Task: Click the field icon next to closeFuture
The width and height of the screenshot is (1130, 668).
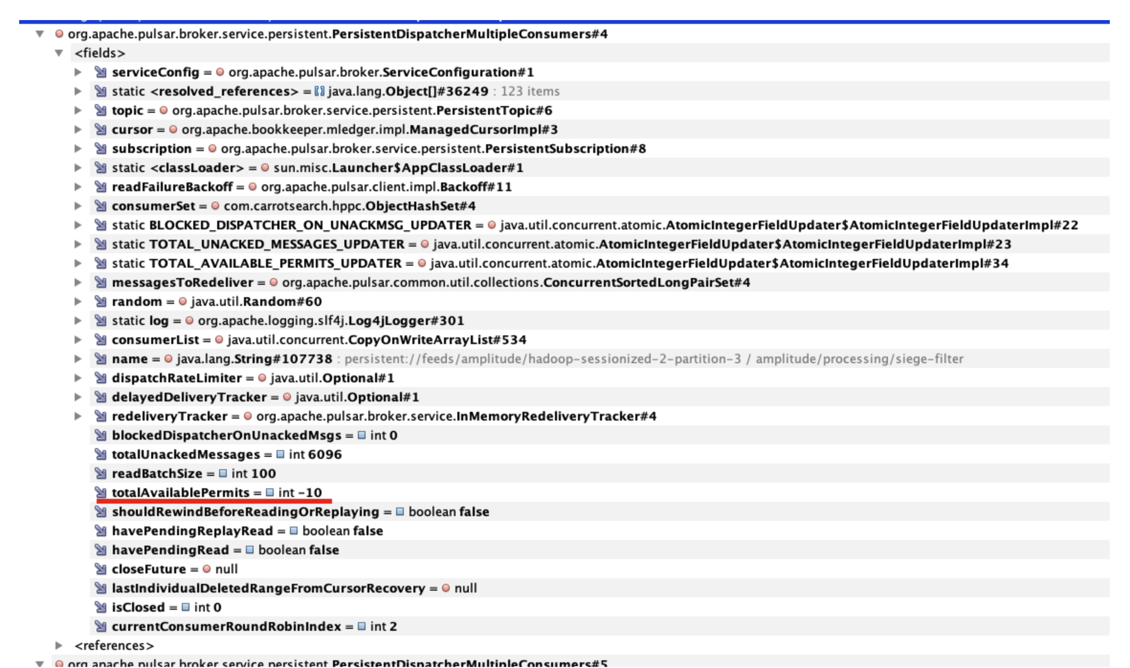Action: 100,569
